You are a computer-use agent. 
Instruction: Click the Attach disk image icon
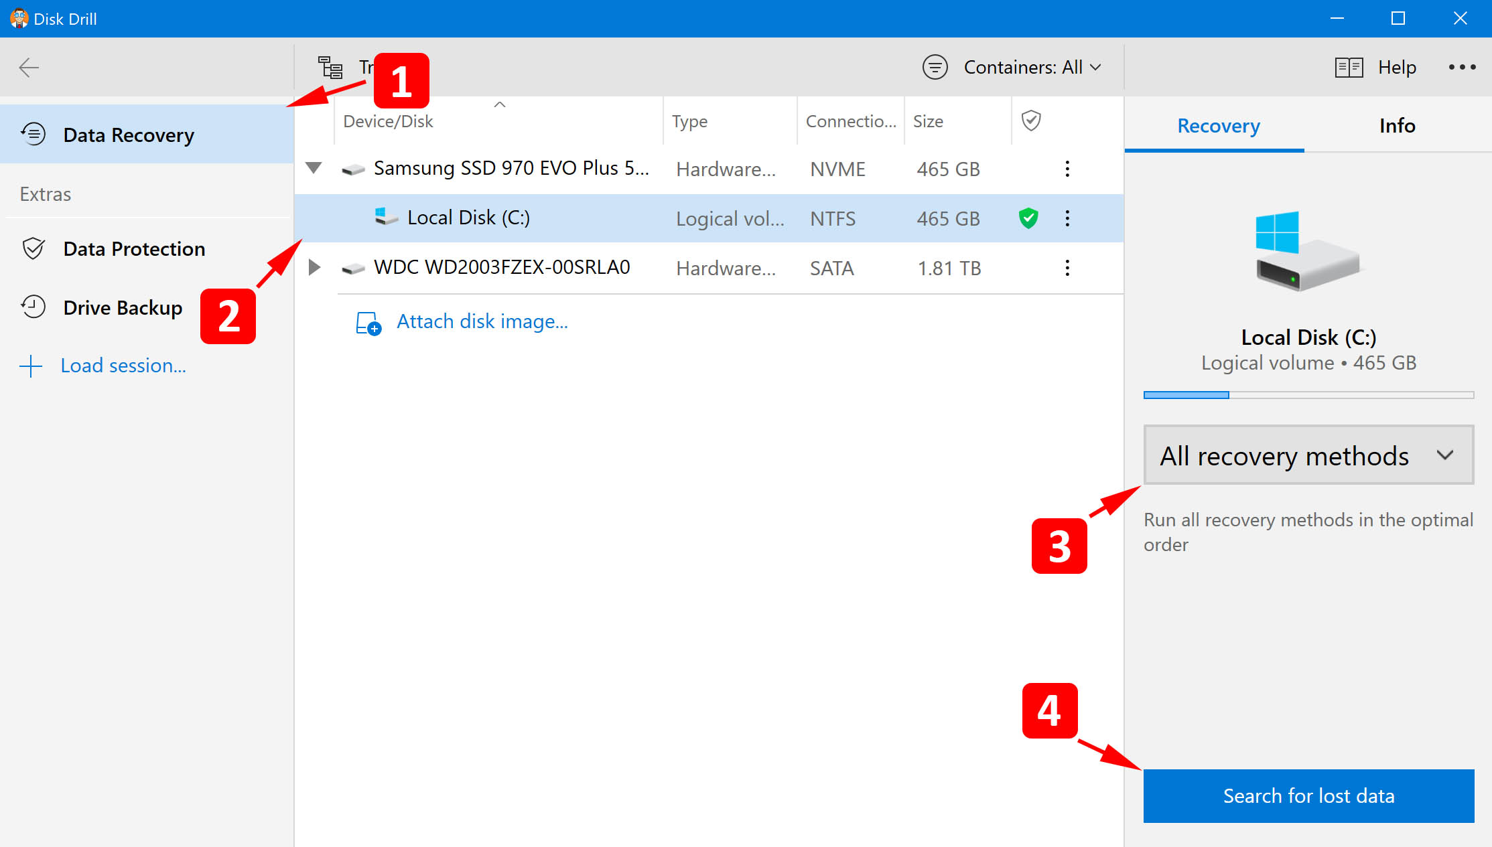click(368, 323)
